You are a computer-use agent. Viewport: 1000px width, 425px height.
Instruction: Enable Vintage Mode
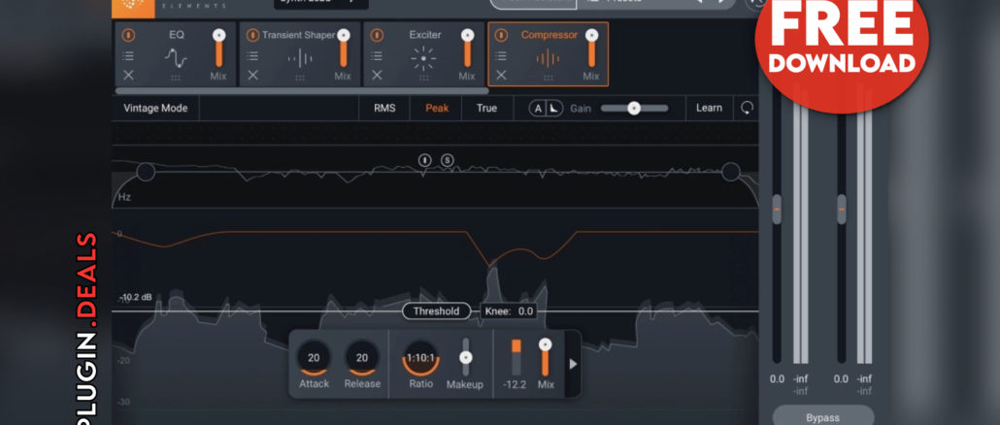pyautogui.click(x=155, y=109)
